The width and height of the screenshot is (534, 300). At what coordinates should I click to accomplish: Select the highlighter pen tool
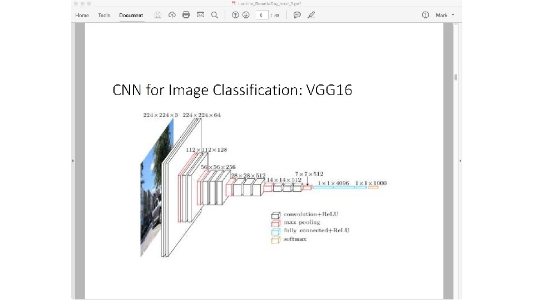click(x=311, y=15)
